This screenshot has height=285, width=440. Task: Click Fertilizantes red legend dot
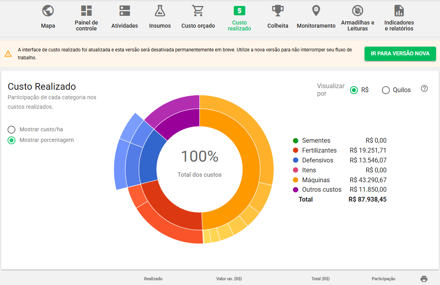tap(295, 151)
